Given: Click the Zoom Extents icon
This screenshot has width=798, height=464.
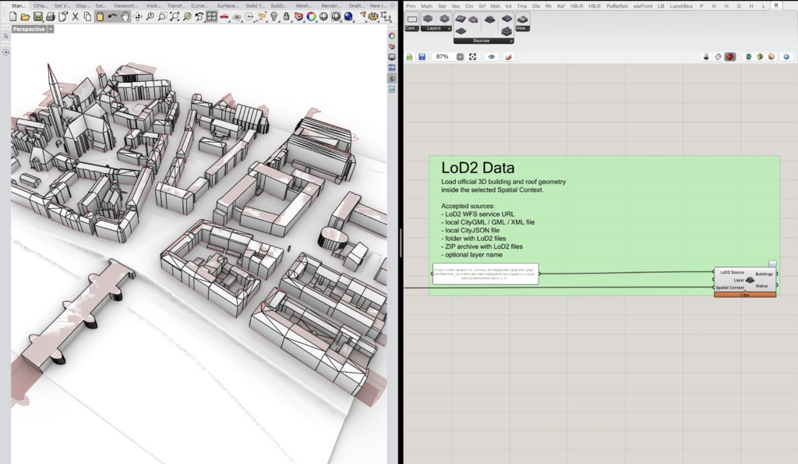Looking at the screenshot, I should pos(175,17).
